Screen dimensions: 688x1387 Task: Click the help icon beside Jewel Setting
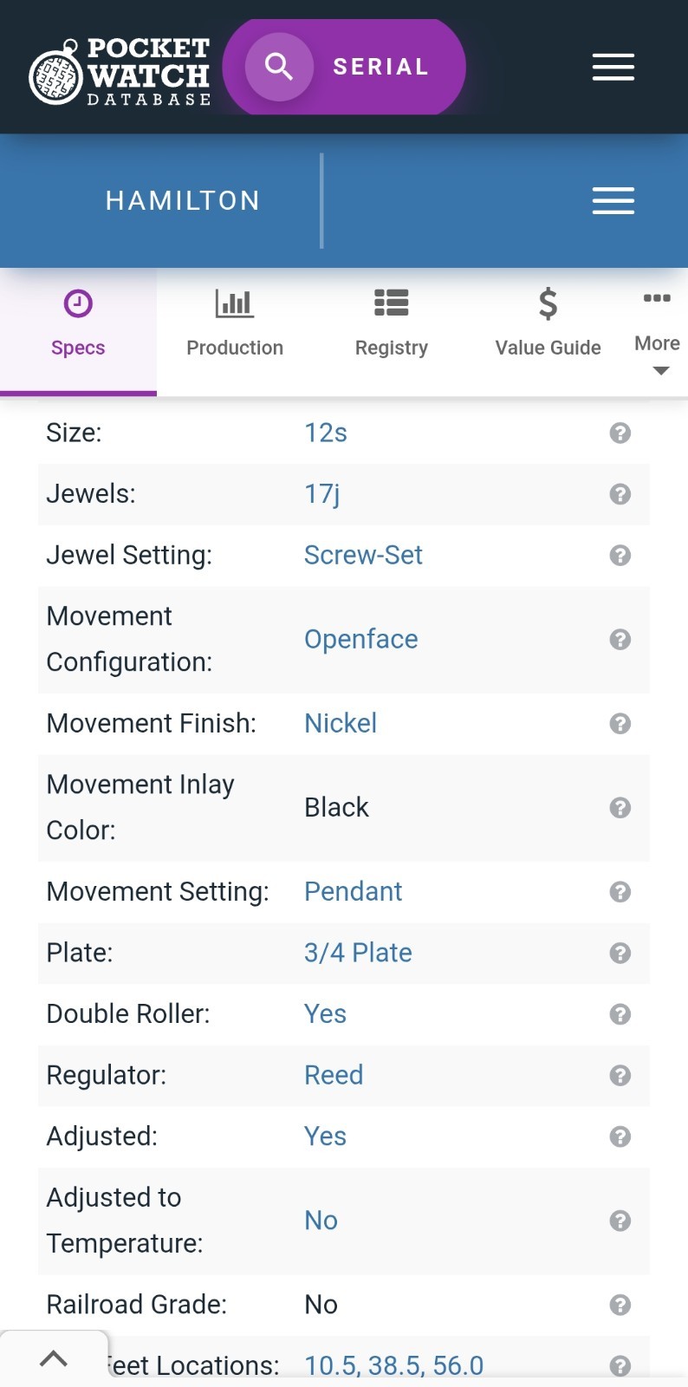click(620, 555)
